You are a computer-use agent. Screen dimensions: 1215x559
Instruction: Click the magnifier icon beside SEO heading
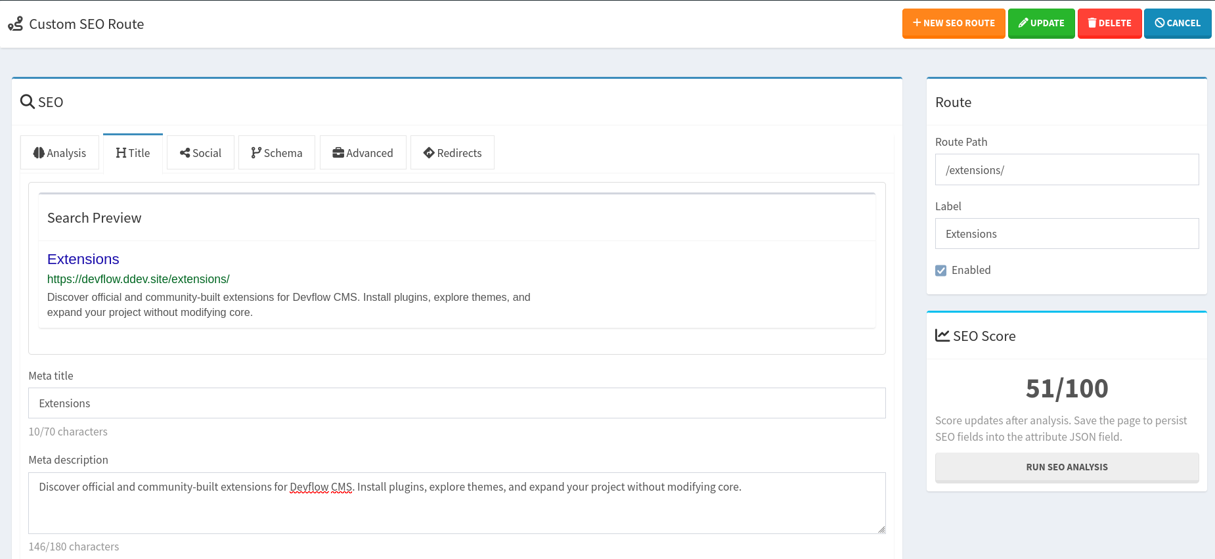28,102
